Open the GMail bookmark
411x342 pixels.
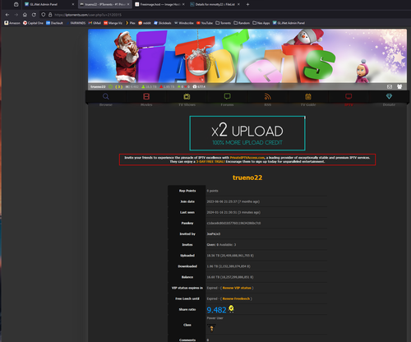(x=95, y=23)
